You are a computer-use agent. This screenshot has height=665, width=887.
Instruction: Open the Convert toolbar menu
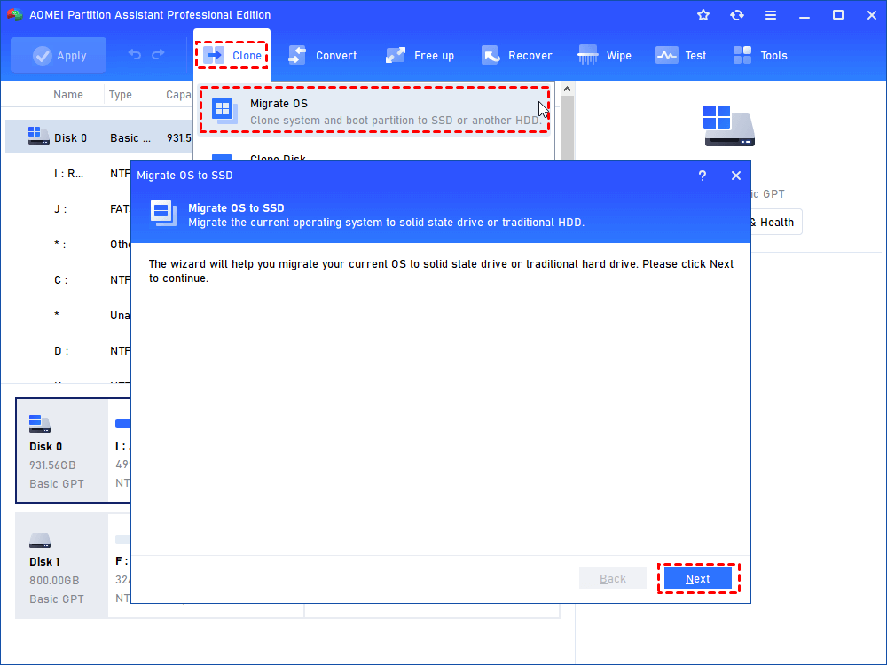point(323,55)
